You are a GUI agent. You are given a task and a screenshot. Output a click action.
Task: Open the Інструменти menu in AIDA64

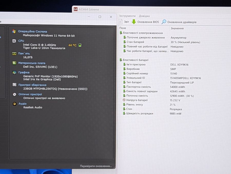pos(127,16)
